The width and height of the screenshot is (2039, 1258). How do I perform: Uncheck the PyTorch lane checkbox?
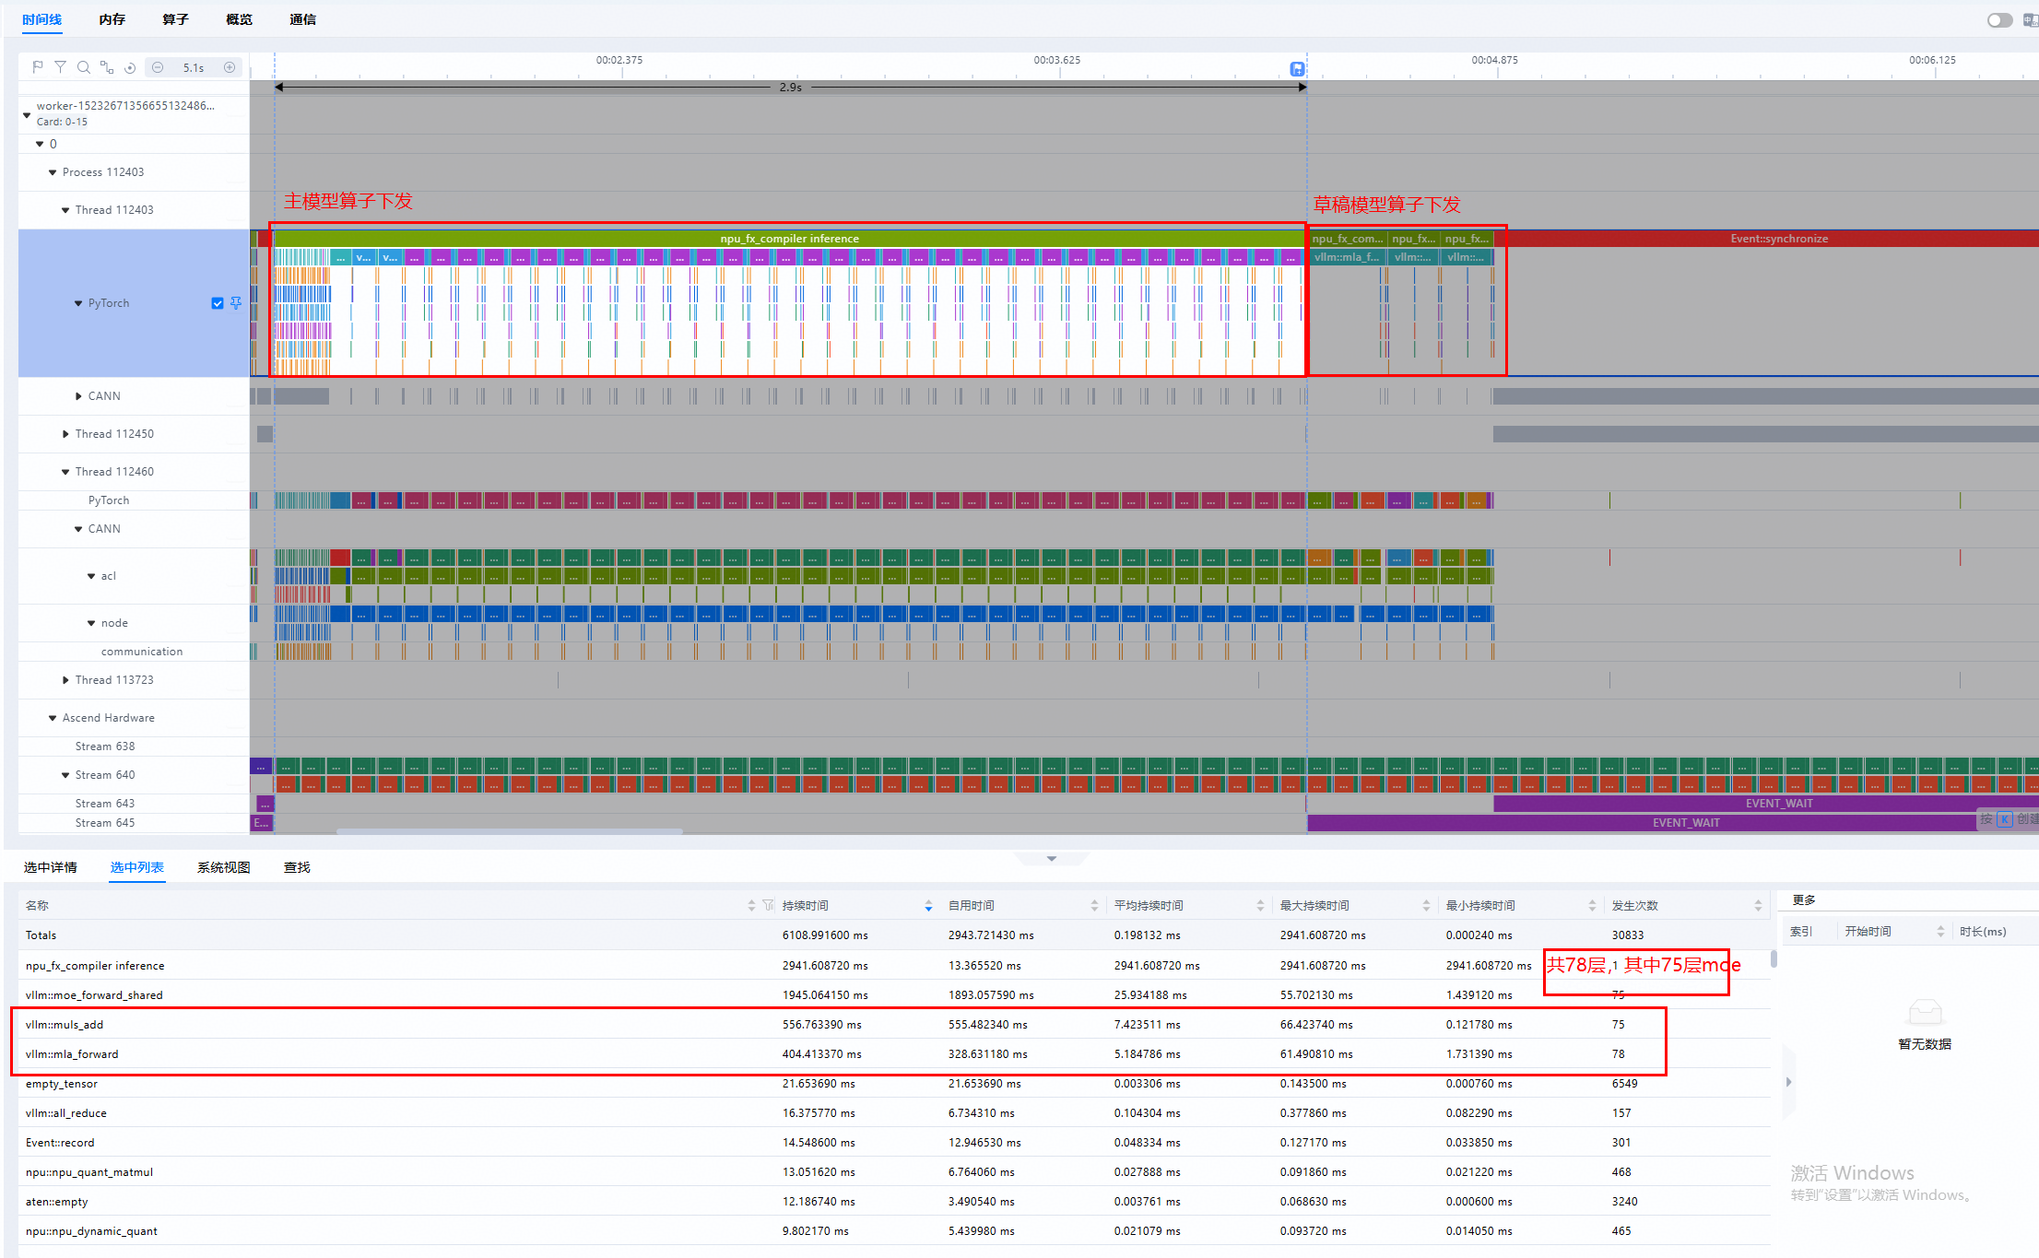218,303
